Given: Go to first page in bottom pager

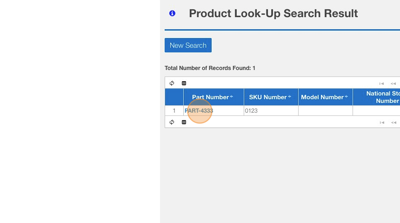Looking at the screenshot, I should click(x=381, y=122).
